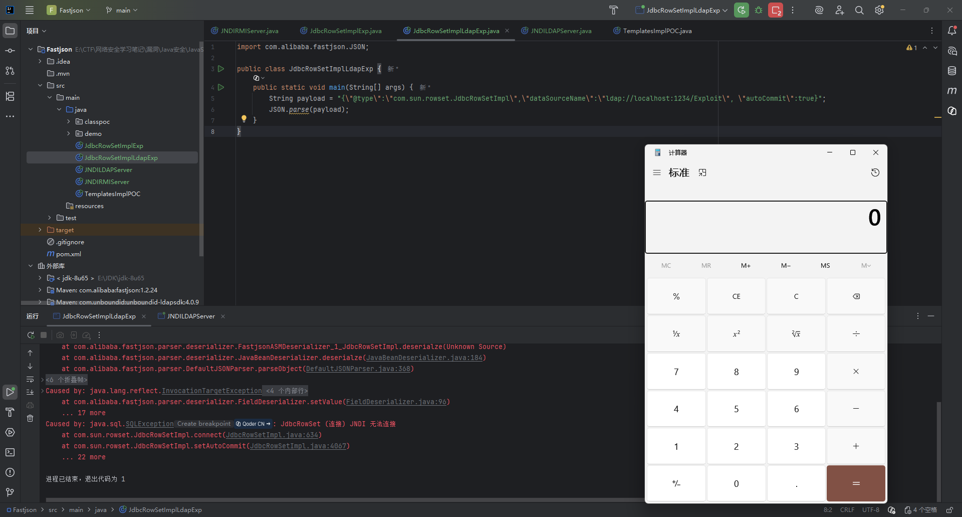962x517 pixels.
Task: Expand the demo package
Action: point(69,133)
